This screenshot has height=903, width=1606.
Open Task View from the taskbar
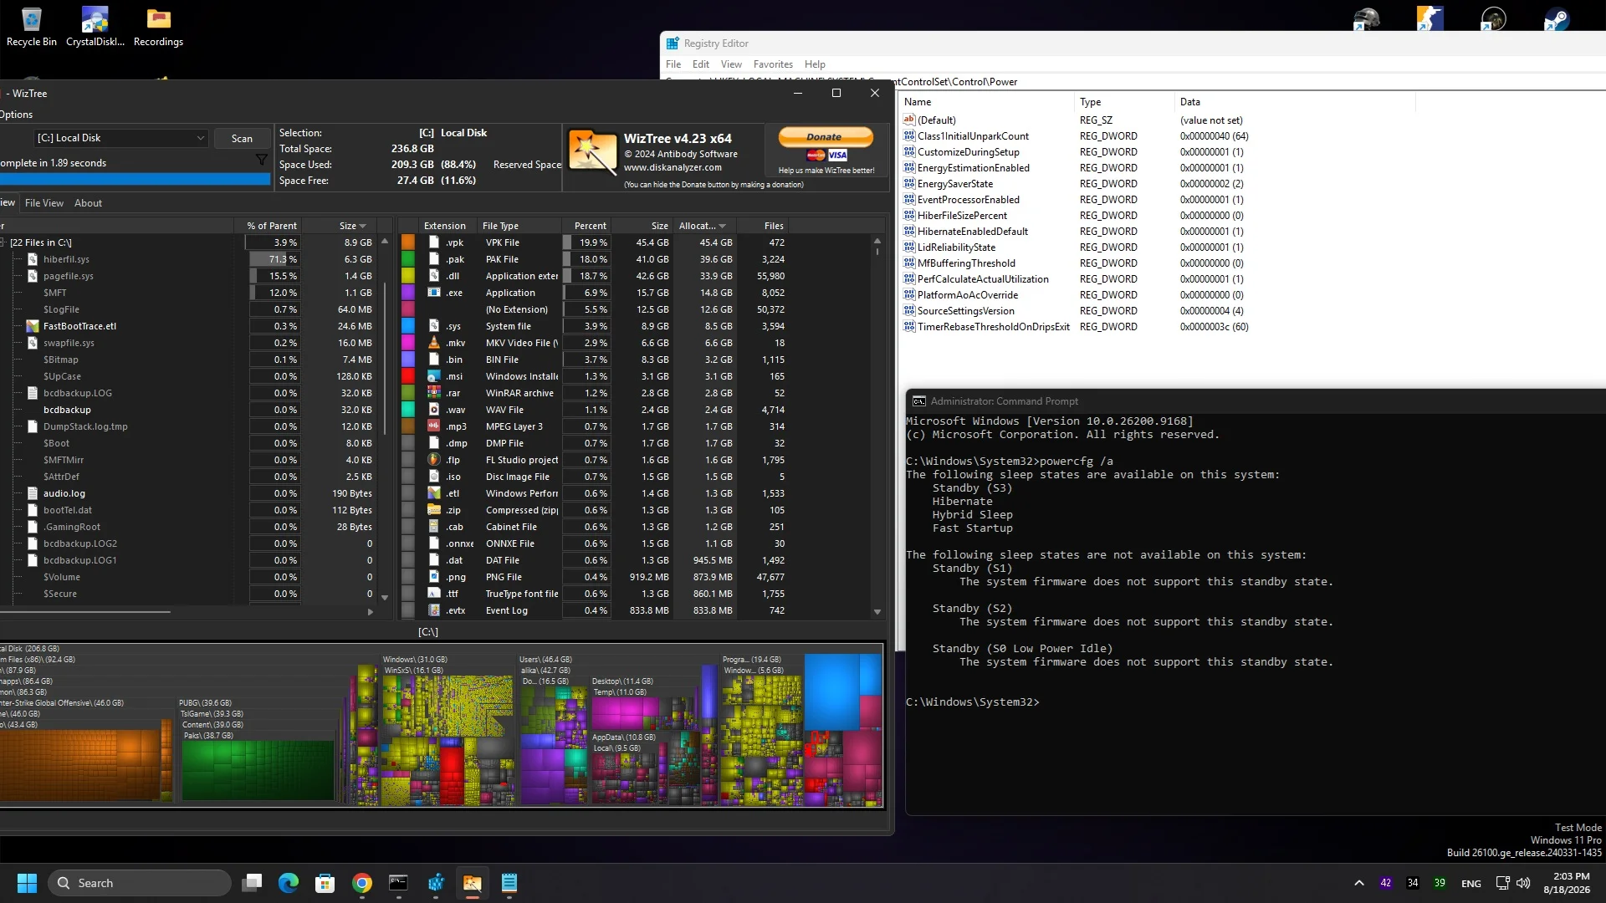[252, 883]
